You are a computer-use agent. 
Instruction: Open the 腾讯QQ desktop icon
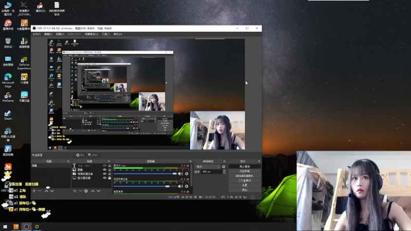pyautogui.click(x=41, y=7)
